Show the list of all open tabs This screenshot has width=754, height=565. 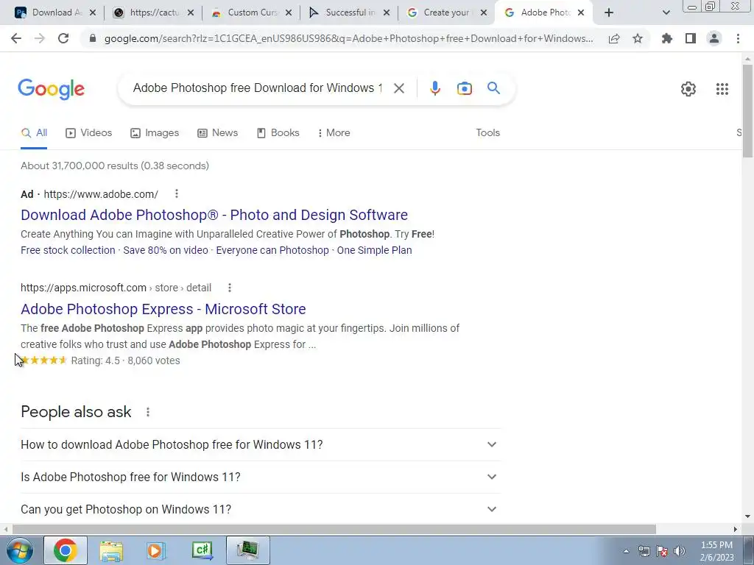click(x=666, y=13)
